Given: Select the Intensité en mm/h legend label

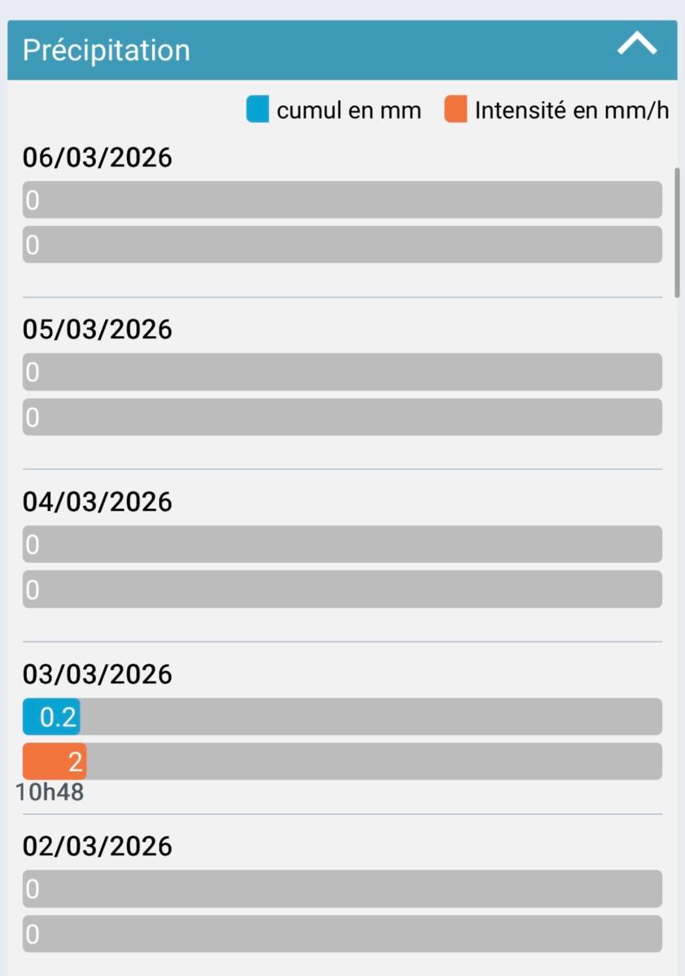Looking at the screenshot, I should [571, 111].
